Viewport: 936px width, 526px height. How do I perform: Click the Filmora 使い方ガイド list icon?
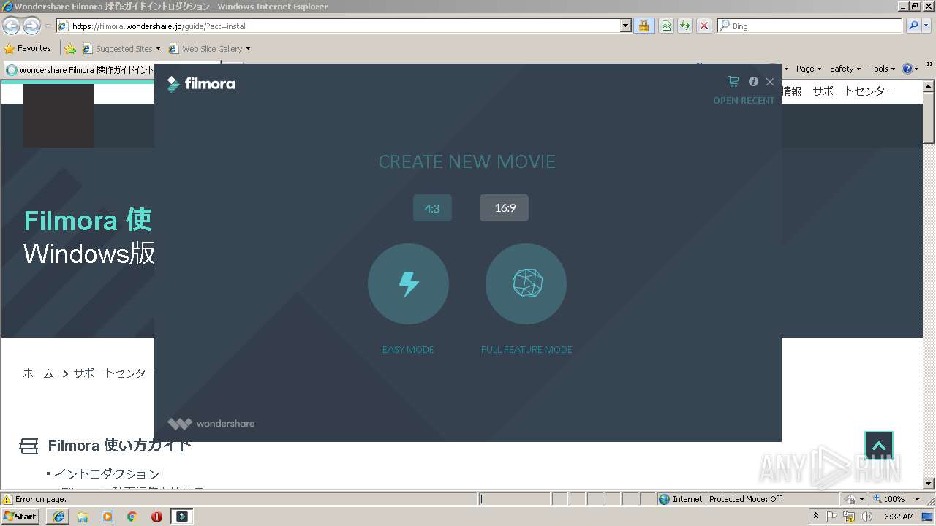coord(29,446)
